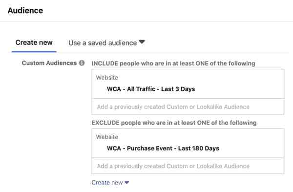Image resolution: width=293 pixels, height=192 pixels.
Task: Click the Custom Audiences label text
Action: click(49, 63)
